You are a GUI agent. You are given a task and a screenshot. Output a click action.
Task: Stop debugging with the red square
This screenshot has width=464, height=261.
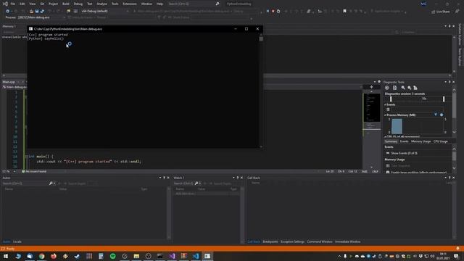[273, 11]
